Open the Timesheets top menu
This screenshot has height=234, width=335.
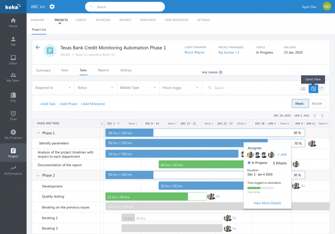(148, 20)
